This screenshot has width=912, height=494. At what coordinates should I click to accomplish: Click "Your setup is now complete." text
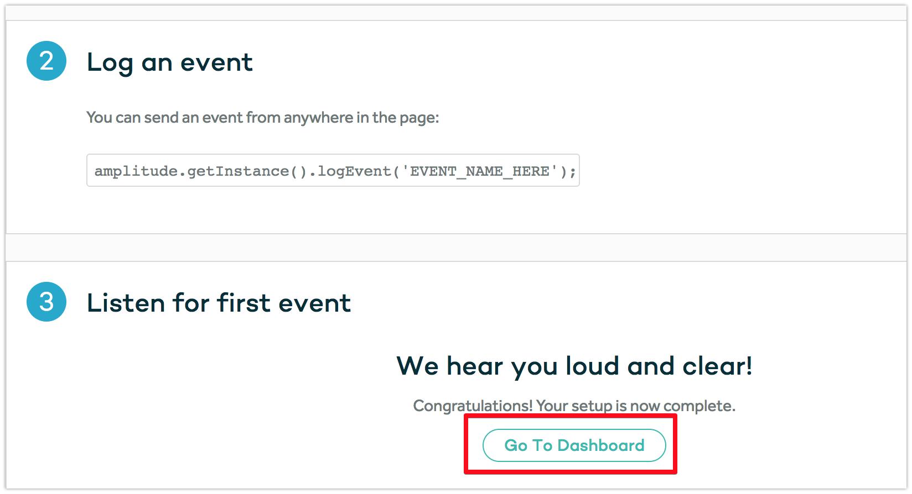[635, 406]
